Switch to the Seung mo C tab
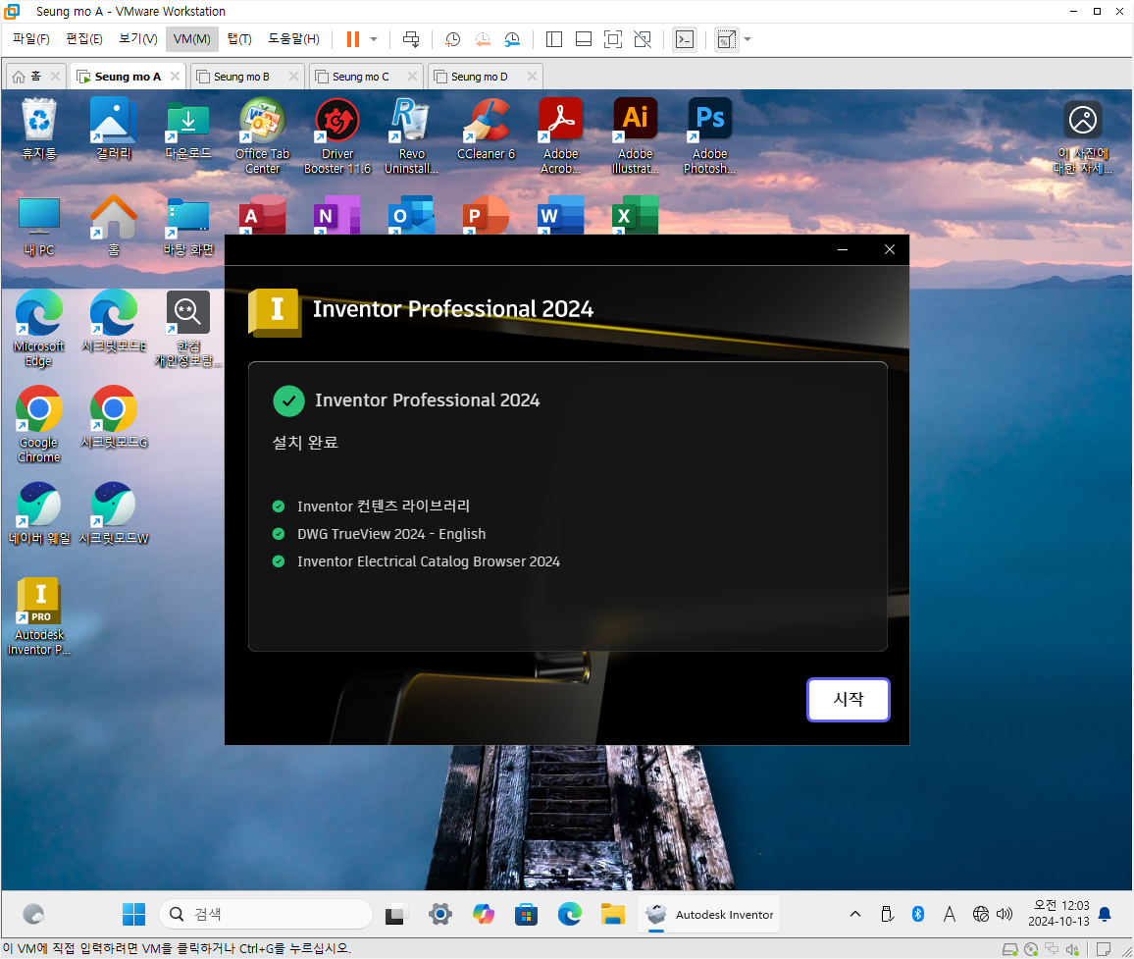Image resolution: width=1134 pixels, height=959 pixels. [361, 77]
